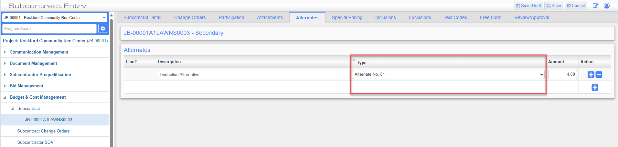Open Subcontractor SOV item

(35, 142)
